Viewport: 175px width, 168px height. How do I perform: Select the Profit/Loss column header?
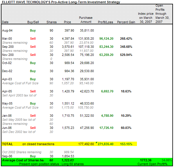point(106,22)
